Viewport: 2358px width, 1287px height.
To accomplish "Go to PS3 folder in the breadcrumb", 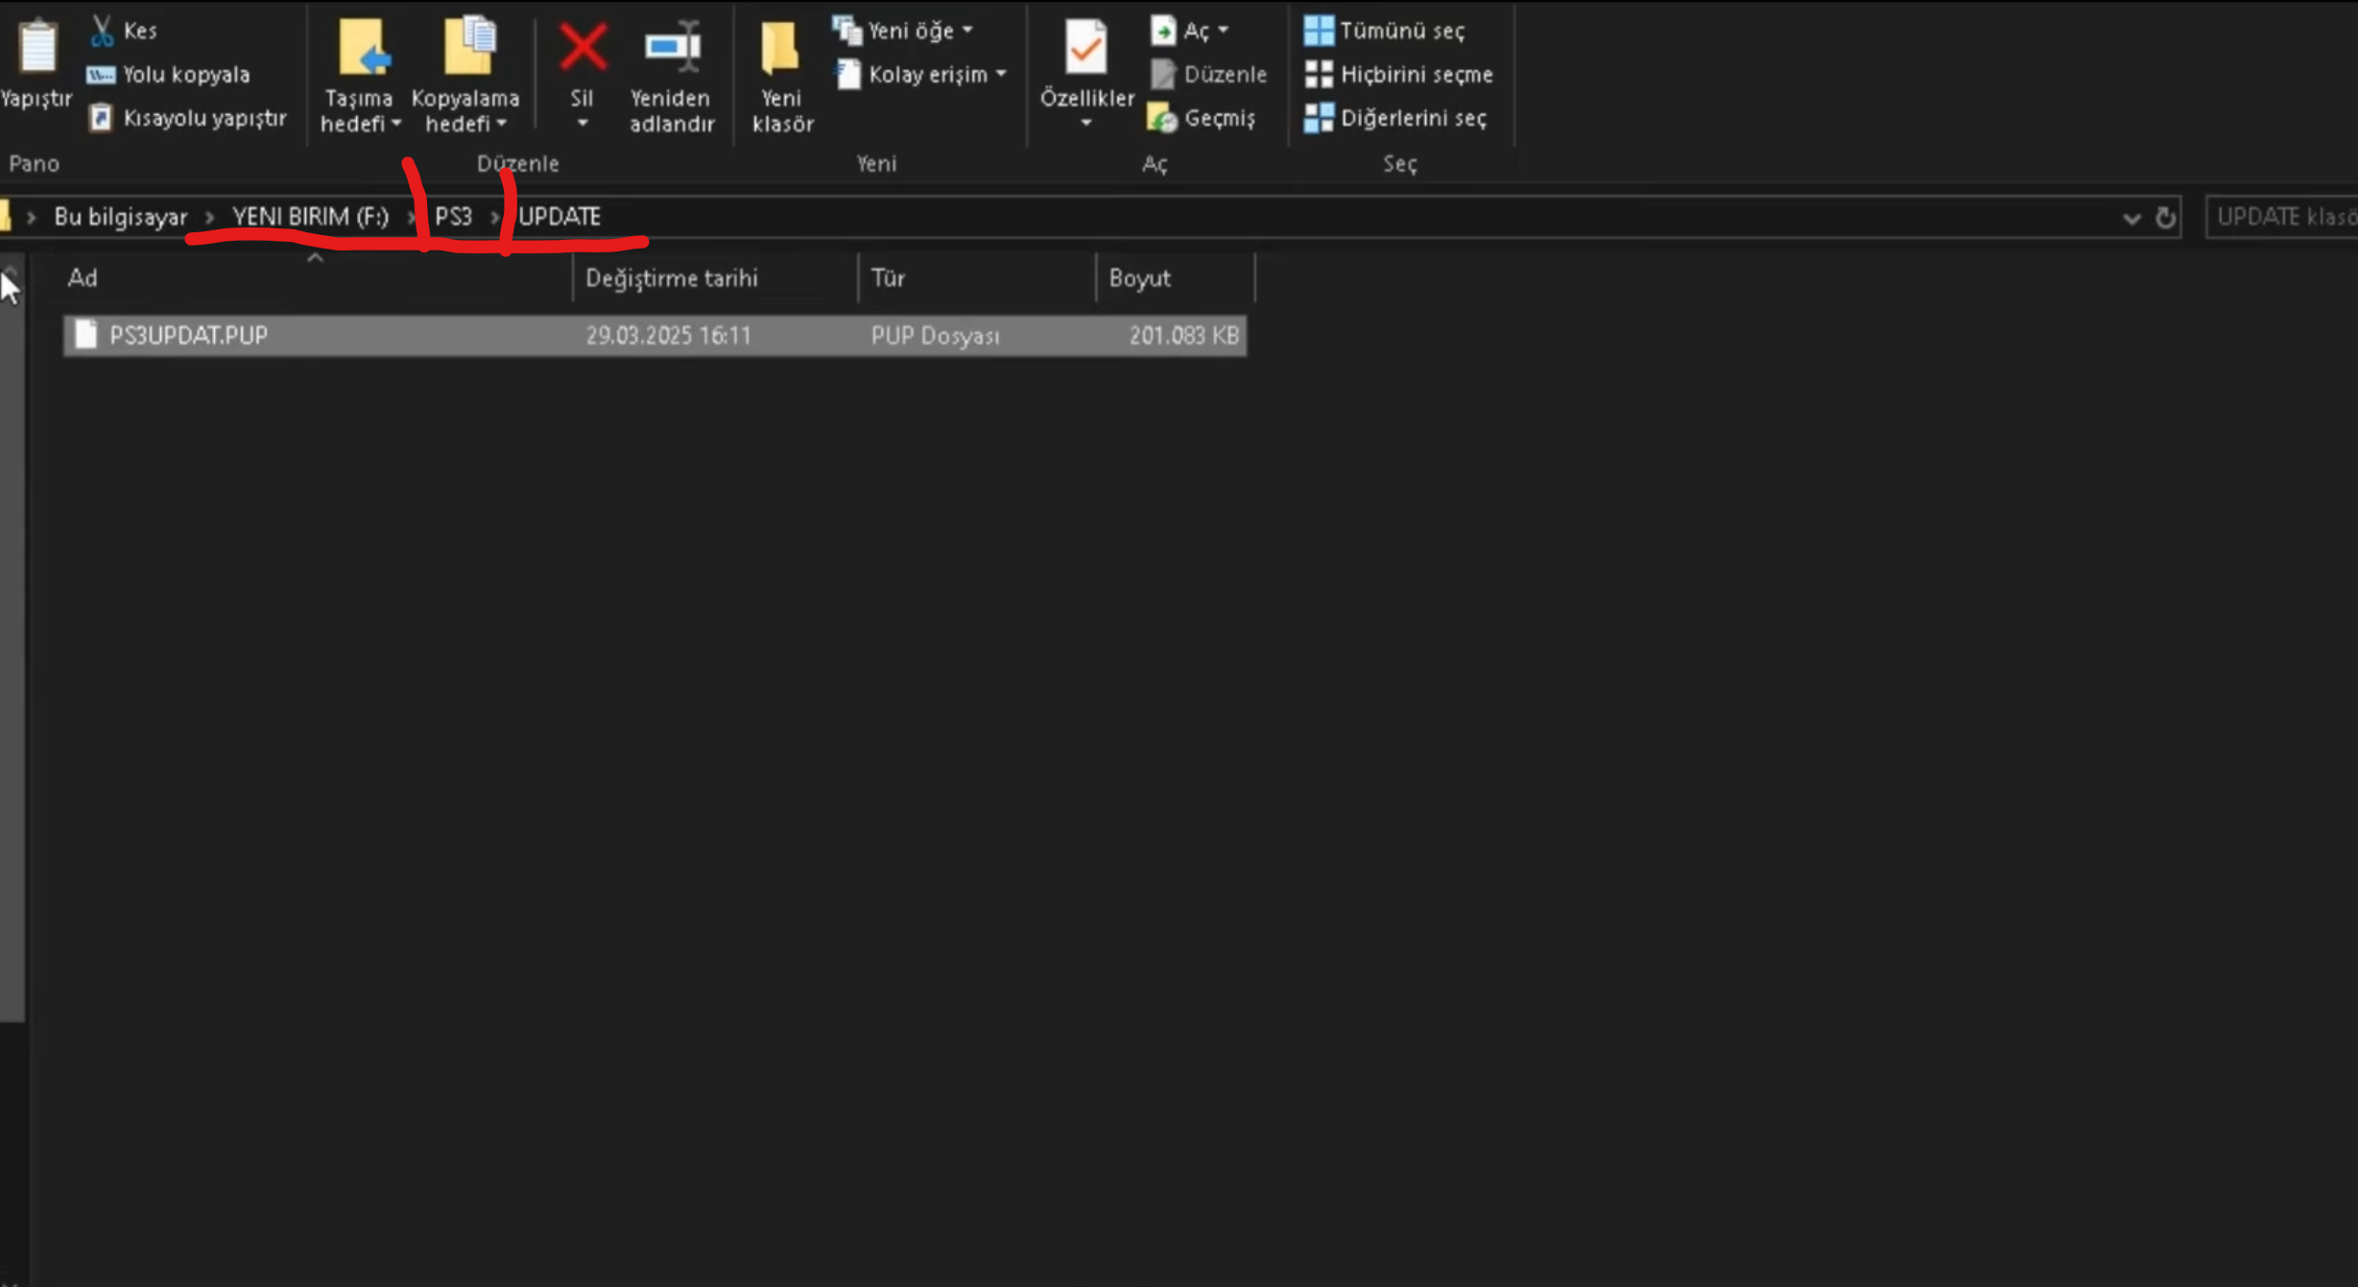I will pos(453,217).
